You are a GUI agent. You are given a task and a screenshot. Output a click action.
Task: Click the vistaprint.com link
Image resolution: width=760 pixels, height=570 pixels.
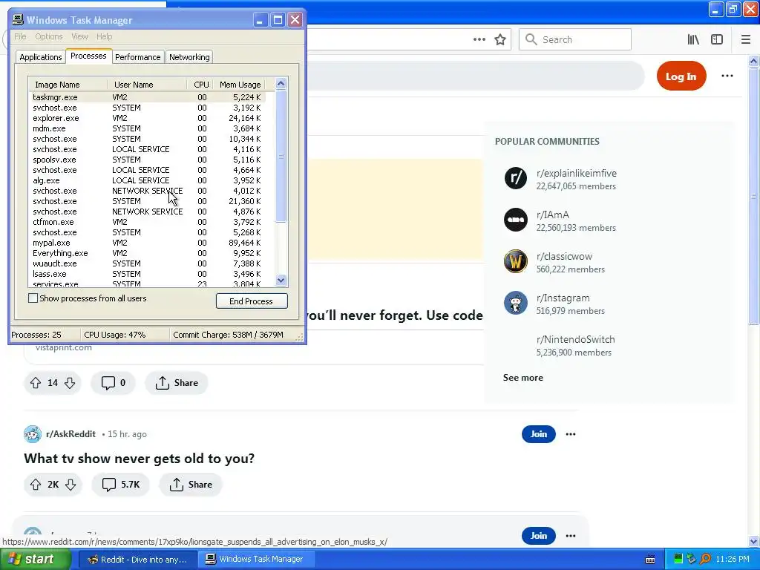click(64, 347)
